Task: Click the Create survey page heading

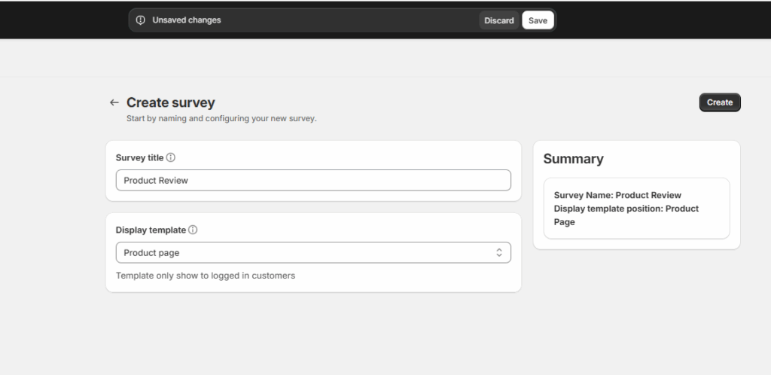Action: point(171,102)
